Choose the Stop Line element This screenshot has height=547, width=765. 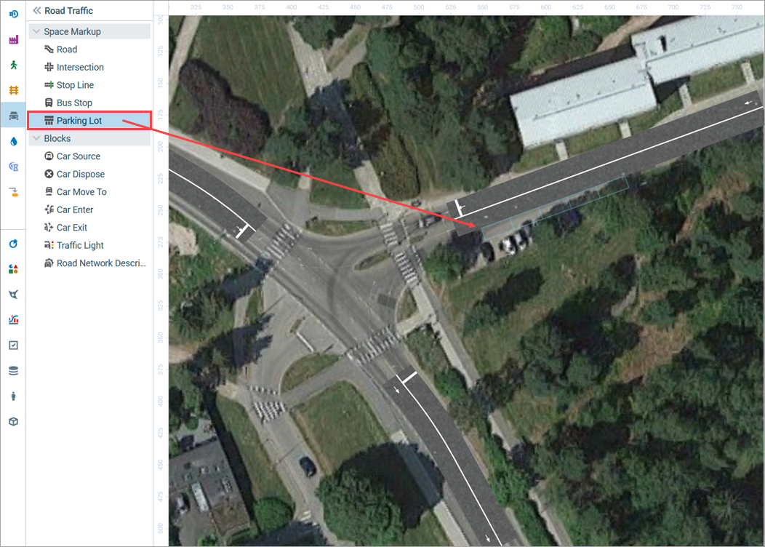click(x=69, y=85)
